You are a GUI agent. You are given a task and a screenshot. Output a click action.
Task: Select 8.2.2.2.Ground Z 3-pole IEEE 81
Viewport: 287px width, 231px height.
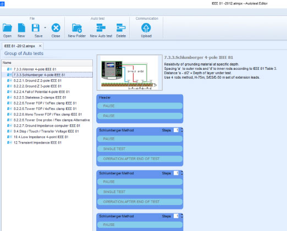[x=37, y=86]
